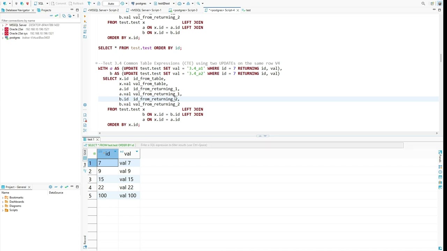Viewport: 447px width, 251px height.
Task: Click the editor horizontal scrollbar
Action: tap(268, 133)
